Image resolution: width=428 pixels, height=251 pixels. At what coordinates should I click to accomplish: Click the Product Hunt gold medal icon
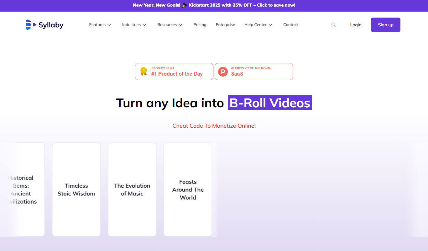(144, 72)
